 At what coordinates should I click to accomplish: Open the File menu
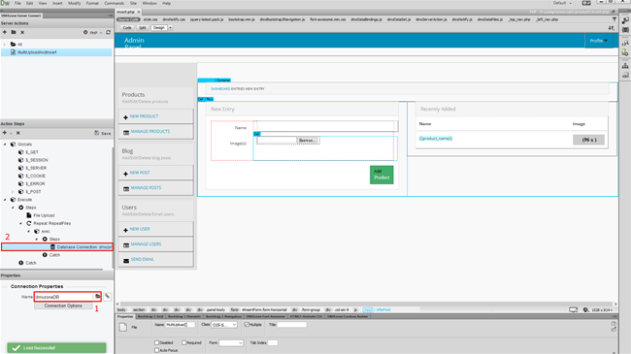[x=17, y=3]
